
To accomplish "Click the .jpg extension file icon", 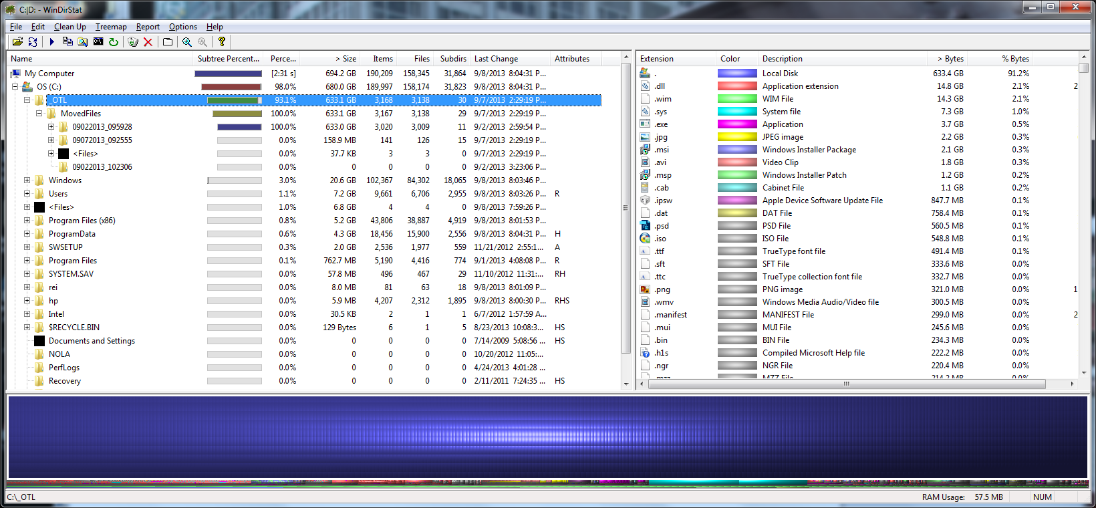I will point(645,137).
